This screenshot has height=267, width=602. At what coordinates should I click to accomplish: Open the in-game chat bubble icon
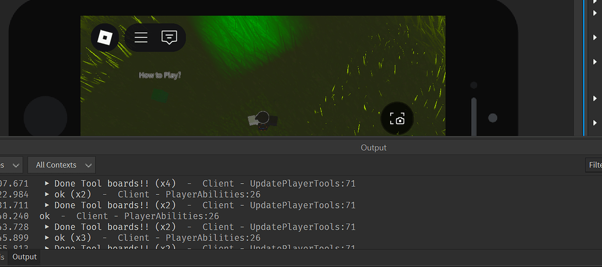pyautogui.click(x=169, y=37)
